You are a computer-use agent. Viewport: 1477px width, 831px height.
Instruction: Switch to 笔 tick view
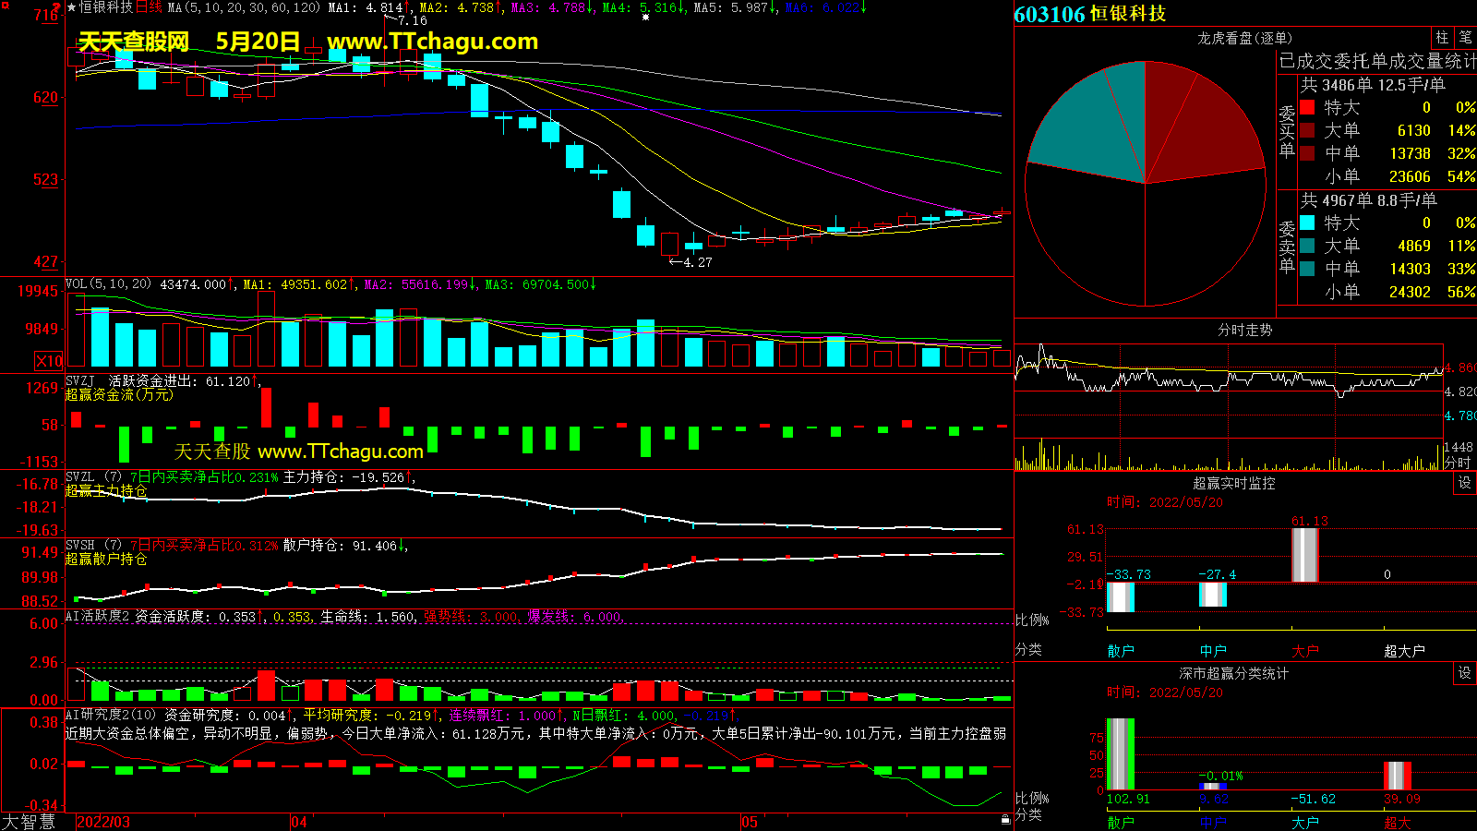click(x=1465, y=38)
